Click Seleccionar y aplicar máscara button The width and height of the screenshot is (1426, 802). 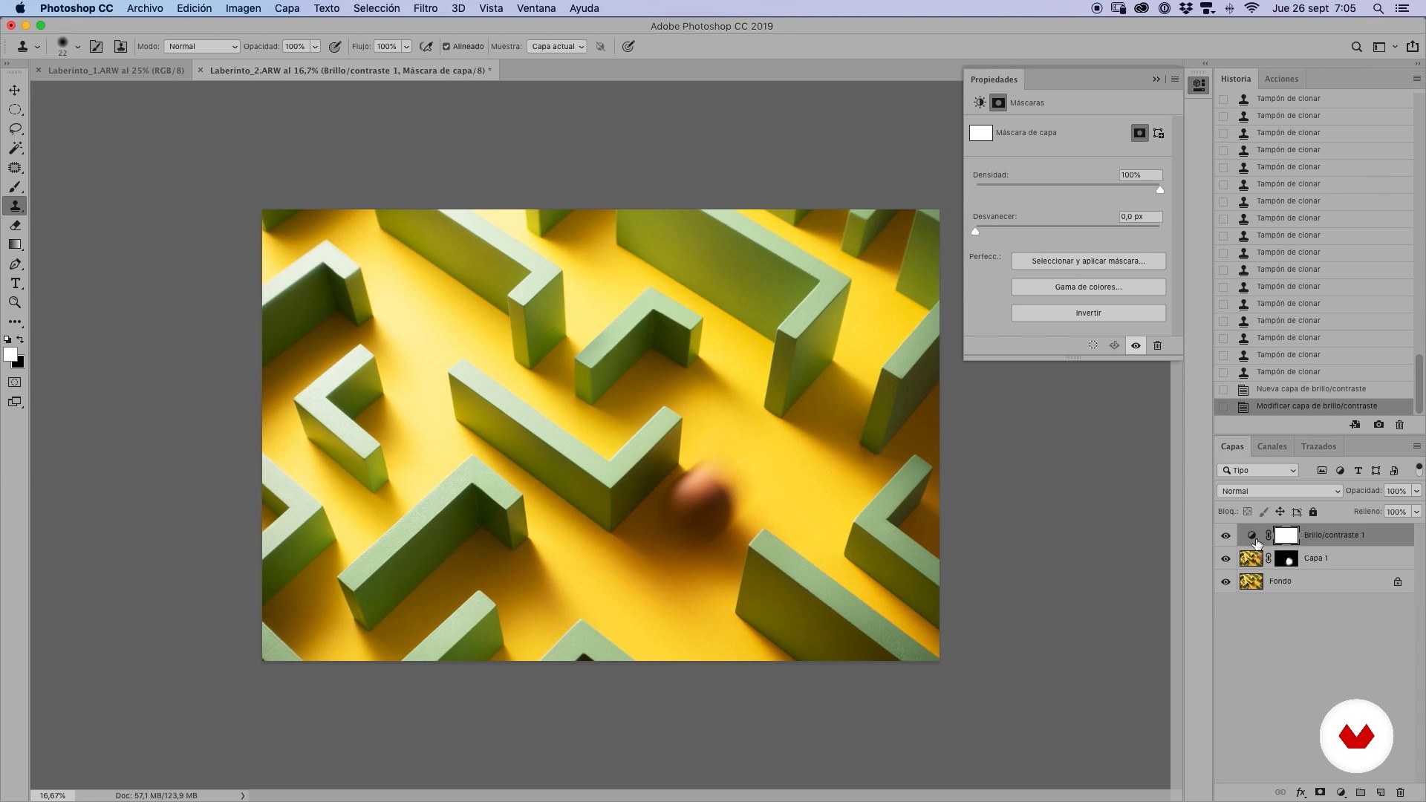click(1088, 261)
